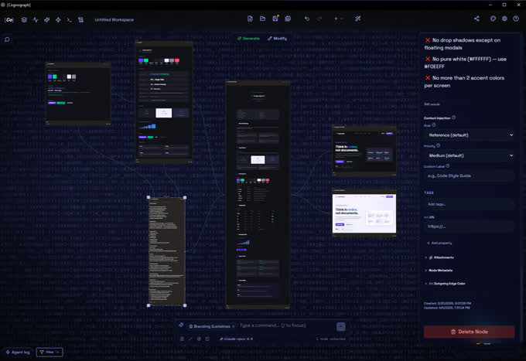The width and height of the screenshot is (526, 361).
Task: Focus the Custom Label input field
Action: [469, 176]
